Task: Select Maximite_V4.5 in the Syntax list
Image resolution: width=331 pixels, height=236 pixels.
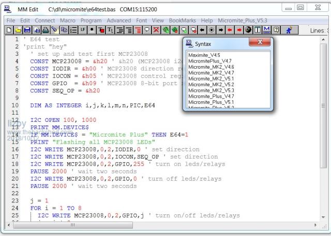Action: click(204, 55)
